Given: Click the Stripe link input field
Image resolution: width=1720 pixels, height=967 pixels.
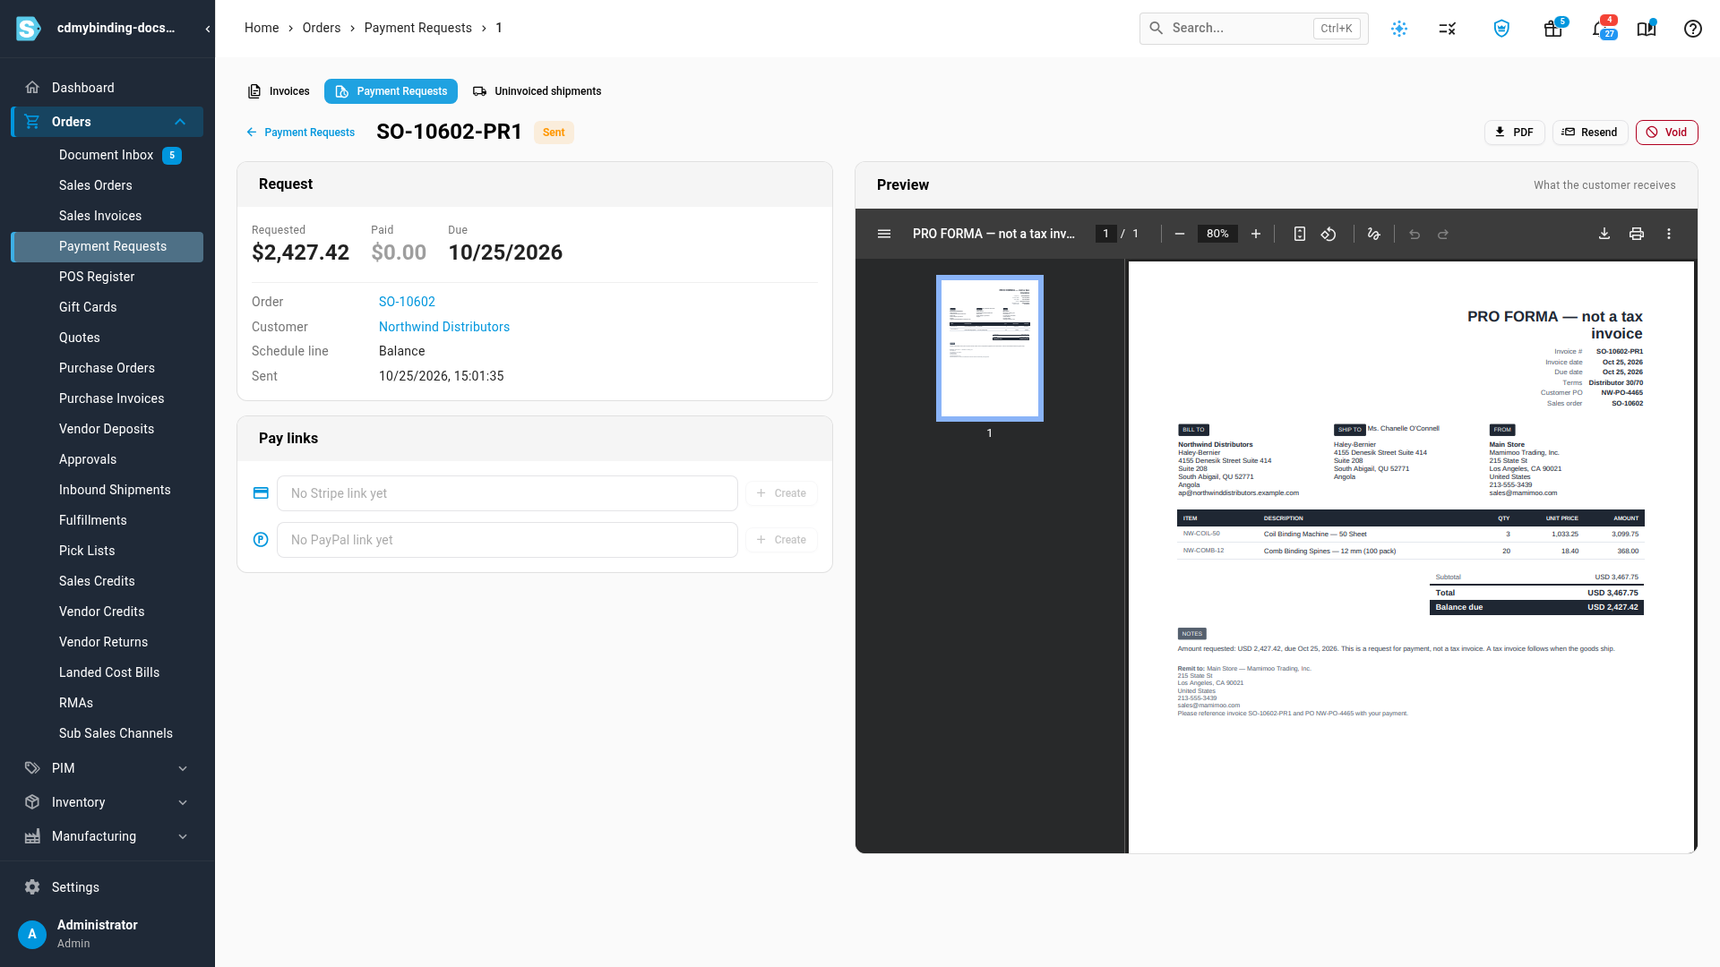Looking at the screenshot, I should (x=507, y=493).
